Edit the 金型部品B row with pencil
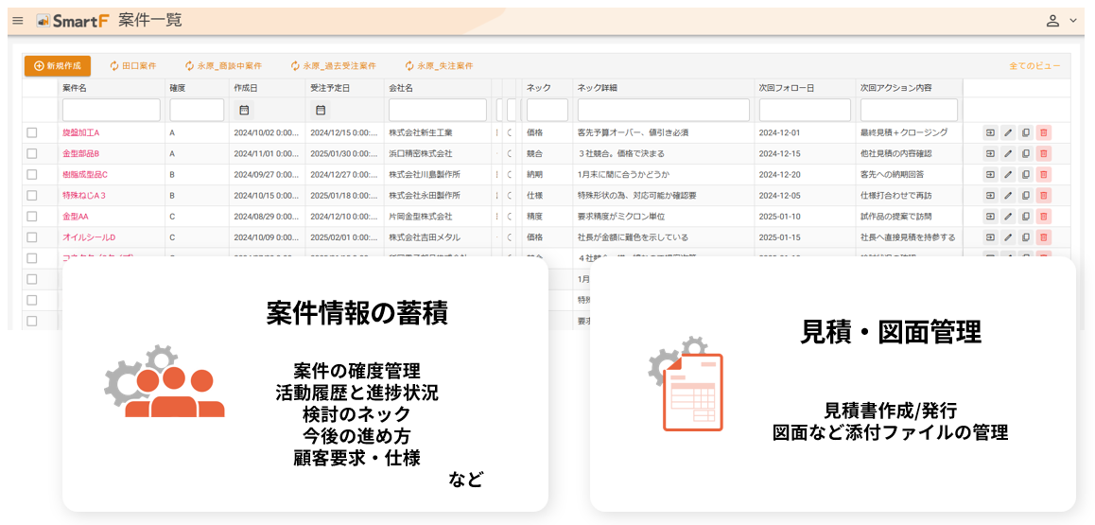The width and height of the screenshot is (1095, 525). [1008, 153]
